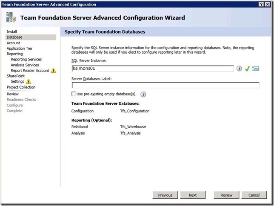The width and height of the screenshot is (274, 206).
Task: Enable Use pre-existing empty database(s) checkbox
Action: 74,94
